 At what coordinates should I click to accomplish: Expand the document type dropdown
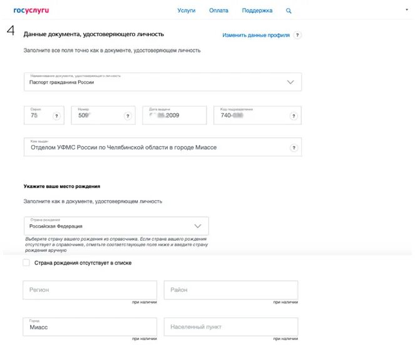pyautogui.click(x=290, y=82)
